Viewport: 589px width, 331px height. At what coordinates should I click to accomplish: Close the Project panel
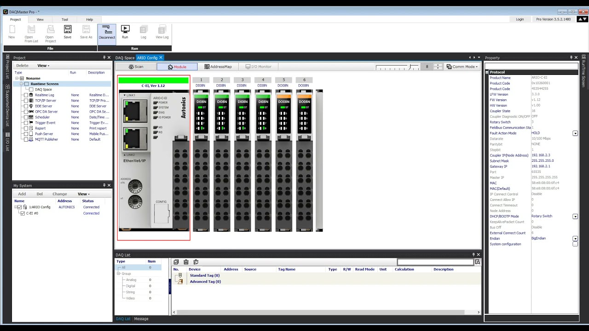[109, 57]
